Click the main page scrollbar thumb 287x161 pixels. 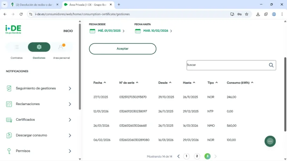[285, 94]
